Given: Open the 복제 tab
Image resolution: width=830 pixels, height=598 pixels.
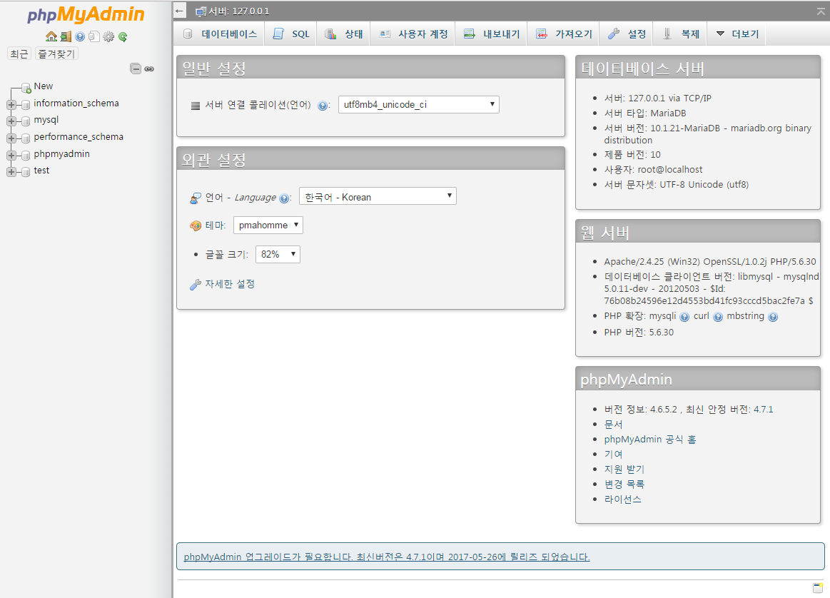Looking at the screenshot, I should (x=680, y=34).
